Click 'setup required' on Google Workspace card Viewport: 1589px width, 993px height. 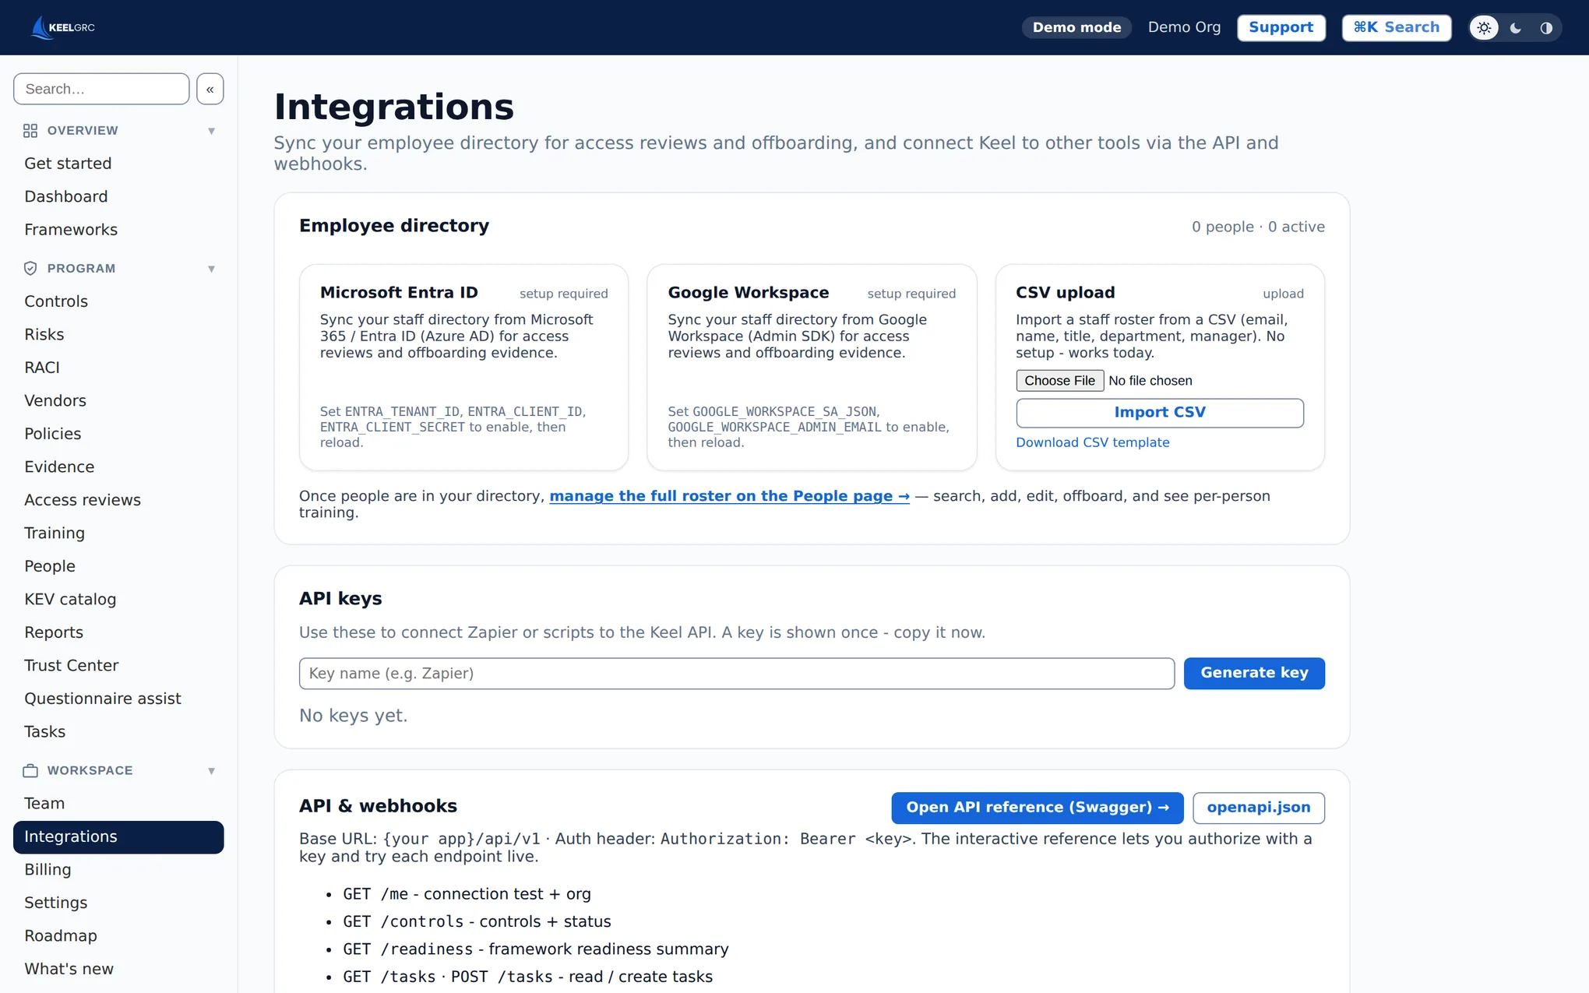point(911,294)
